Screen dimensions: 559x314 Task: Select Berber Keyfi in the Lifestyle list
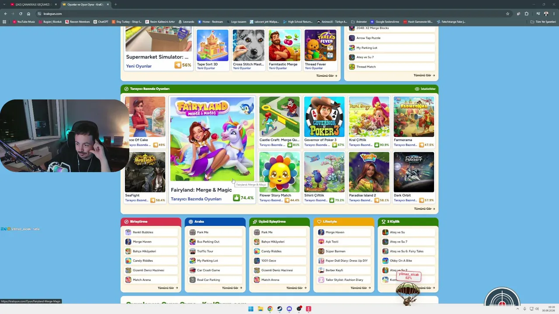coord(344,270)
